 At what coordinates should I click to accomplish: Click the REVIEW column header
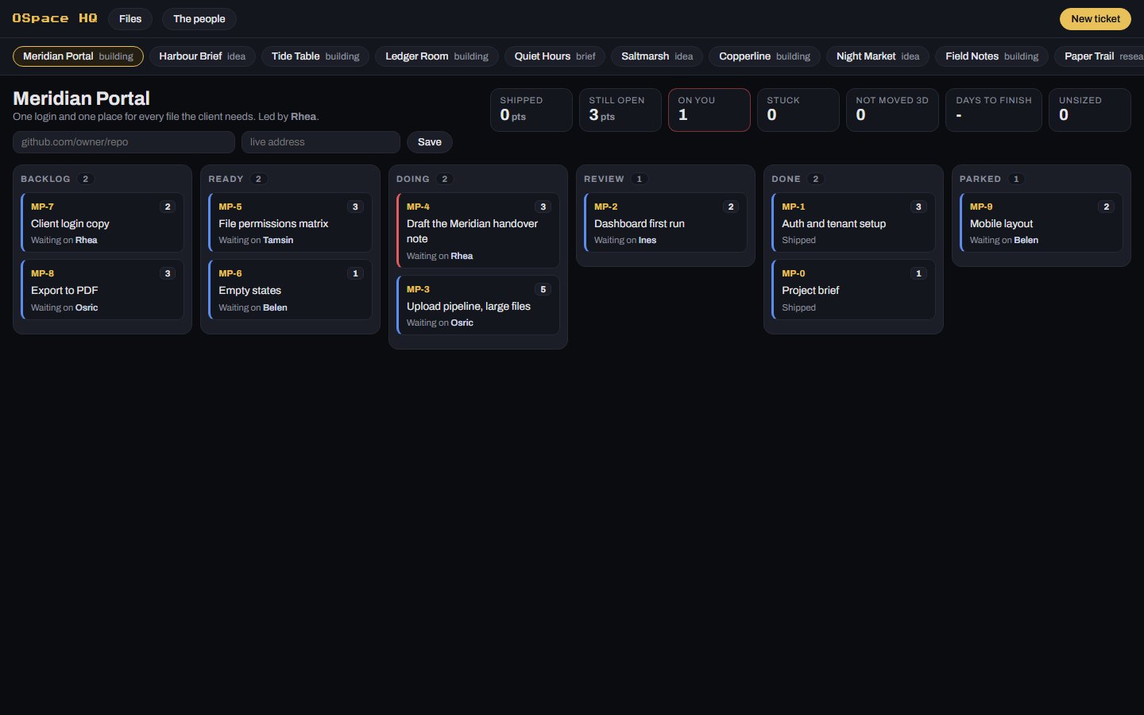(604, 179)
